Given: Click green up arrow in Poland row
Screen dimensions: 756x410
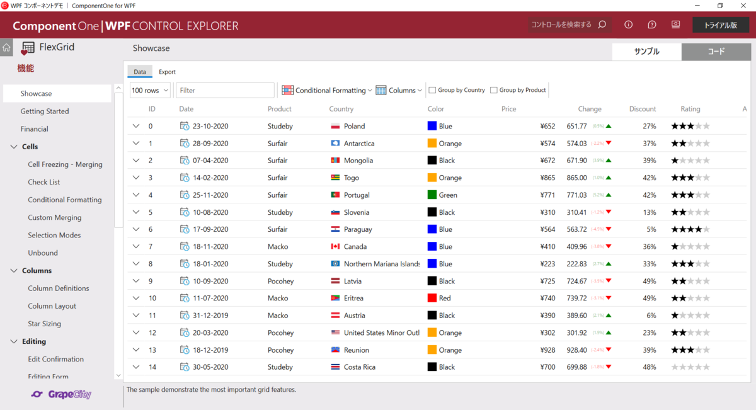Looking at the screenshot, I should click(x=609, y=126).
